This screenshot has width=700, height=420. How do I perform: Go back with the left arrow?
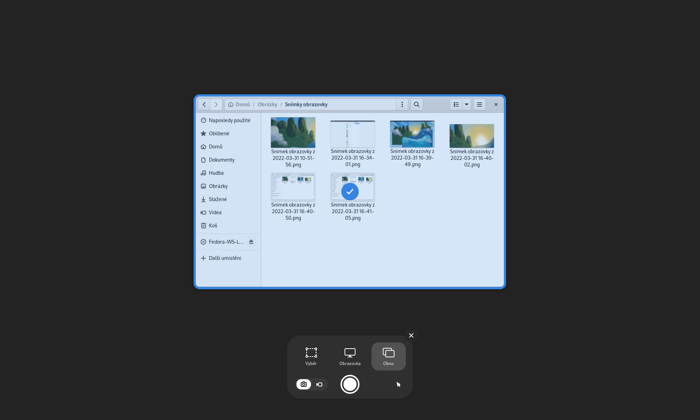pyautogui.click(x=204, y=105)
